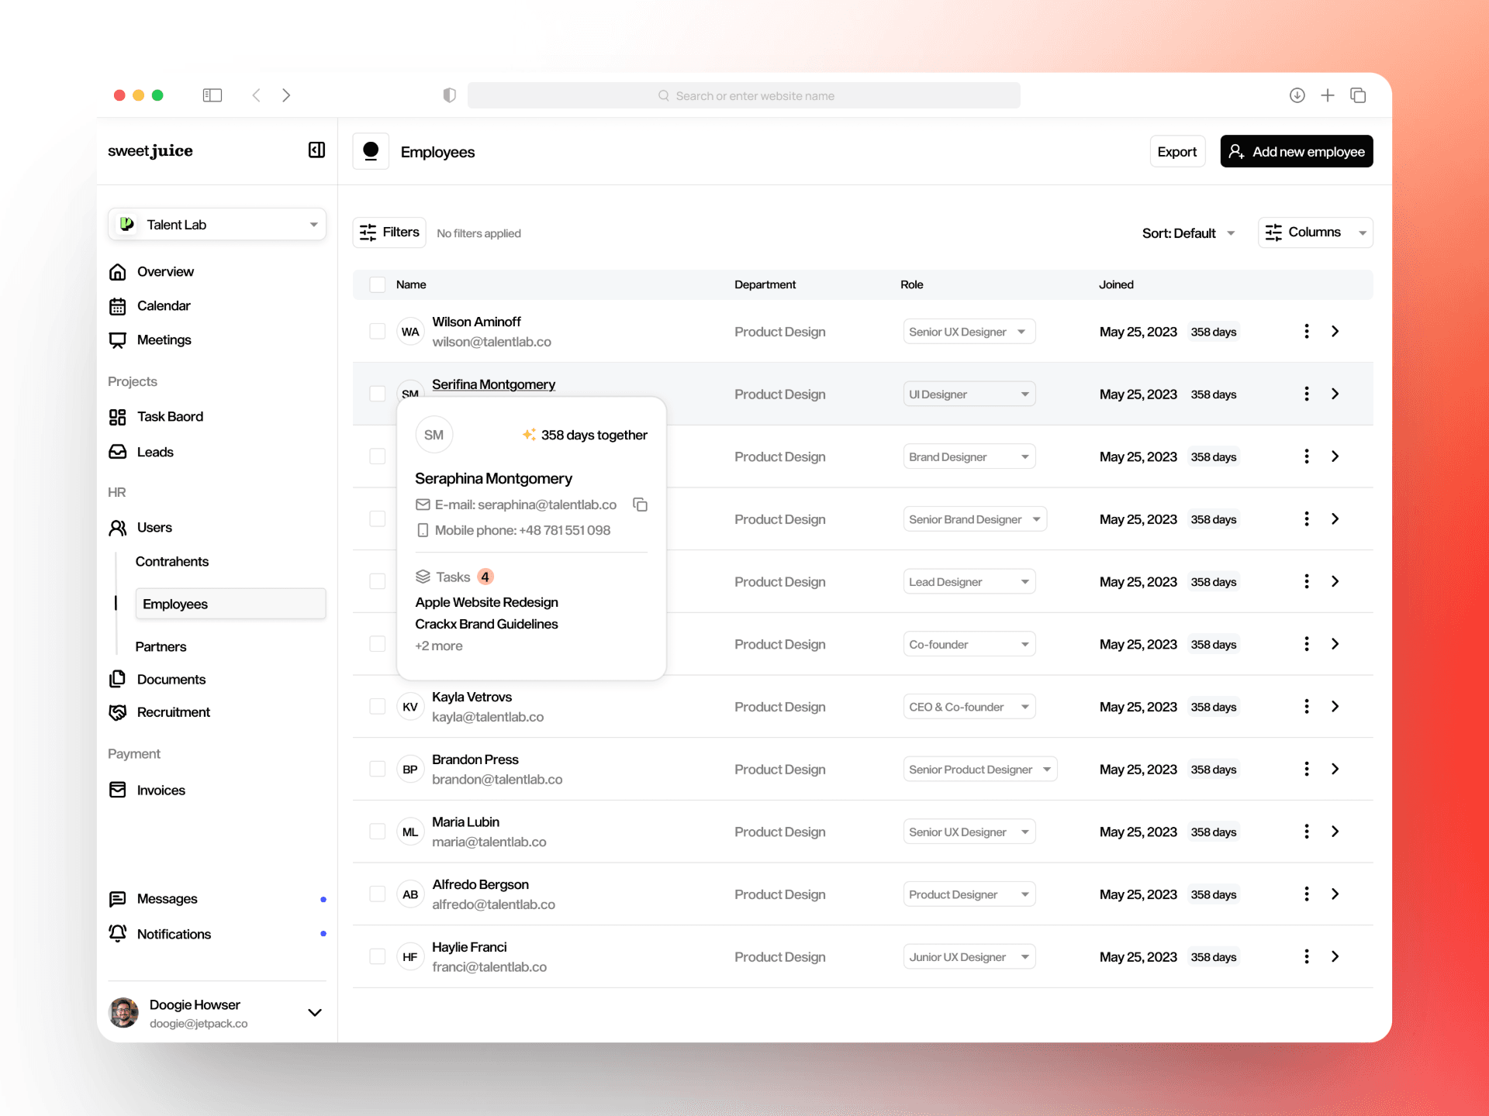Click the Recruitment handshake icon
Screen dimensions: 1489x1116
[118, 712]
